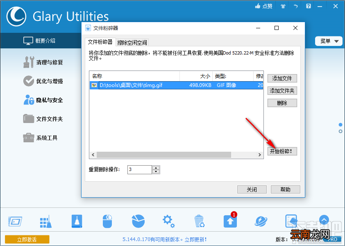Viewport: 345px width, 246px height.
Task: Maximize the 文件粉碎器 dialog
Action: 277,28
